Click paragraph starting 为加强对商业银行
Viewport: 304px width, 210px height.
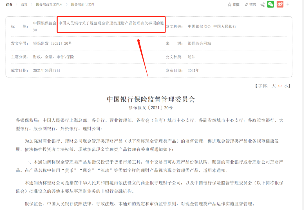point(147,145)
